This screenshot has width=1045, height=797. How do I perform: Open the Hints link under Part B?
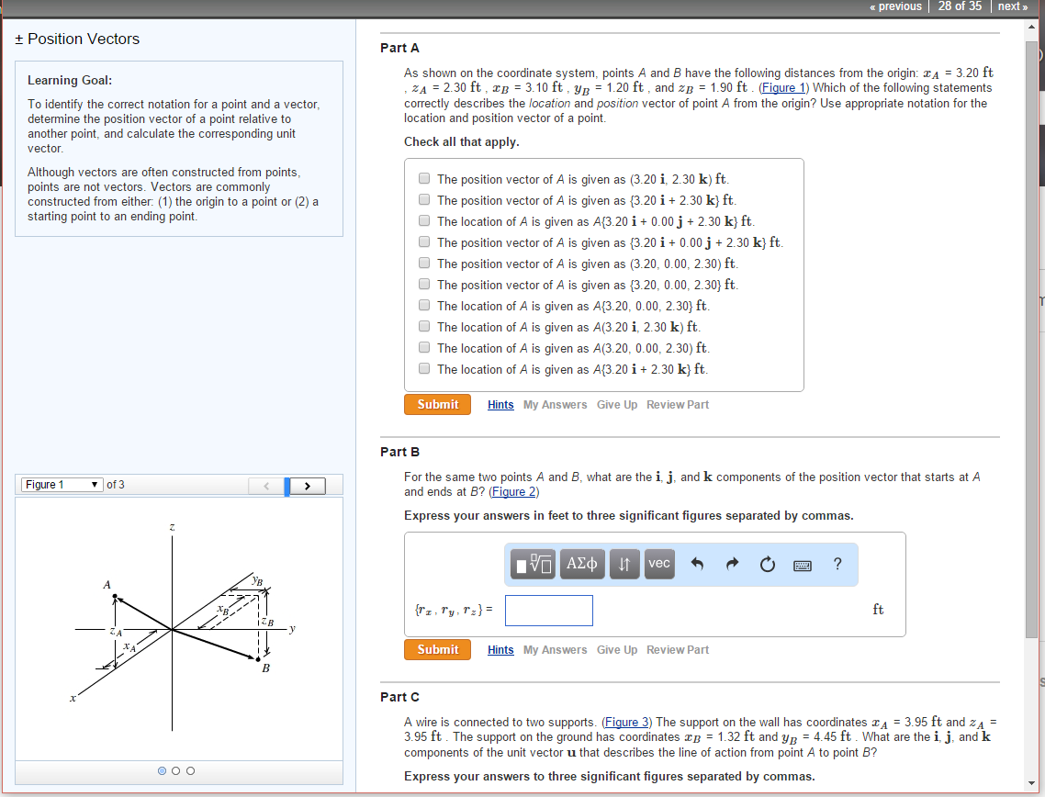[500, 649]
